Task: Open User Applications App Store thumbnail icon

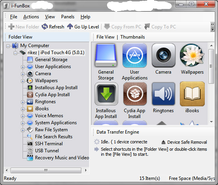Action: (135, 55)
